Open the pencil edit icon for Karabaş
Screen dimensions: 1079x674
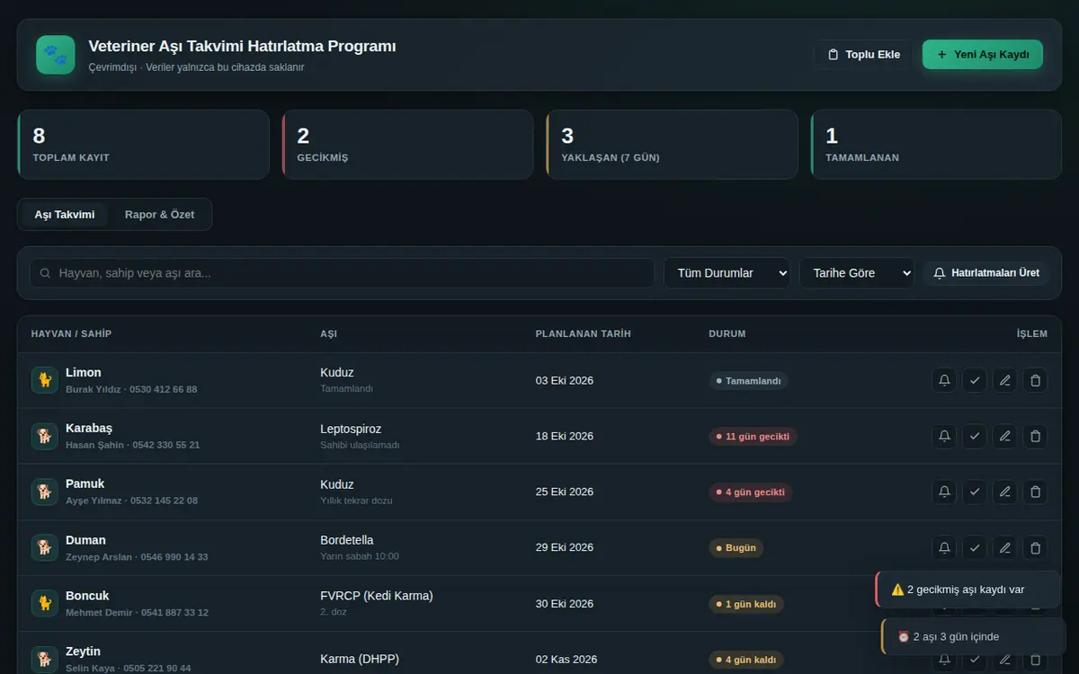click(x=1005, y=436)
